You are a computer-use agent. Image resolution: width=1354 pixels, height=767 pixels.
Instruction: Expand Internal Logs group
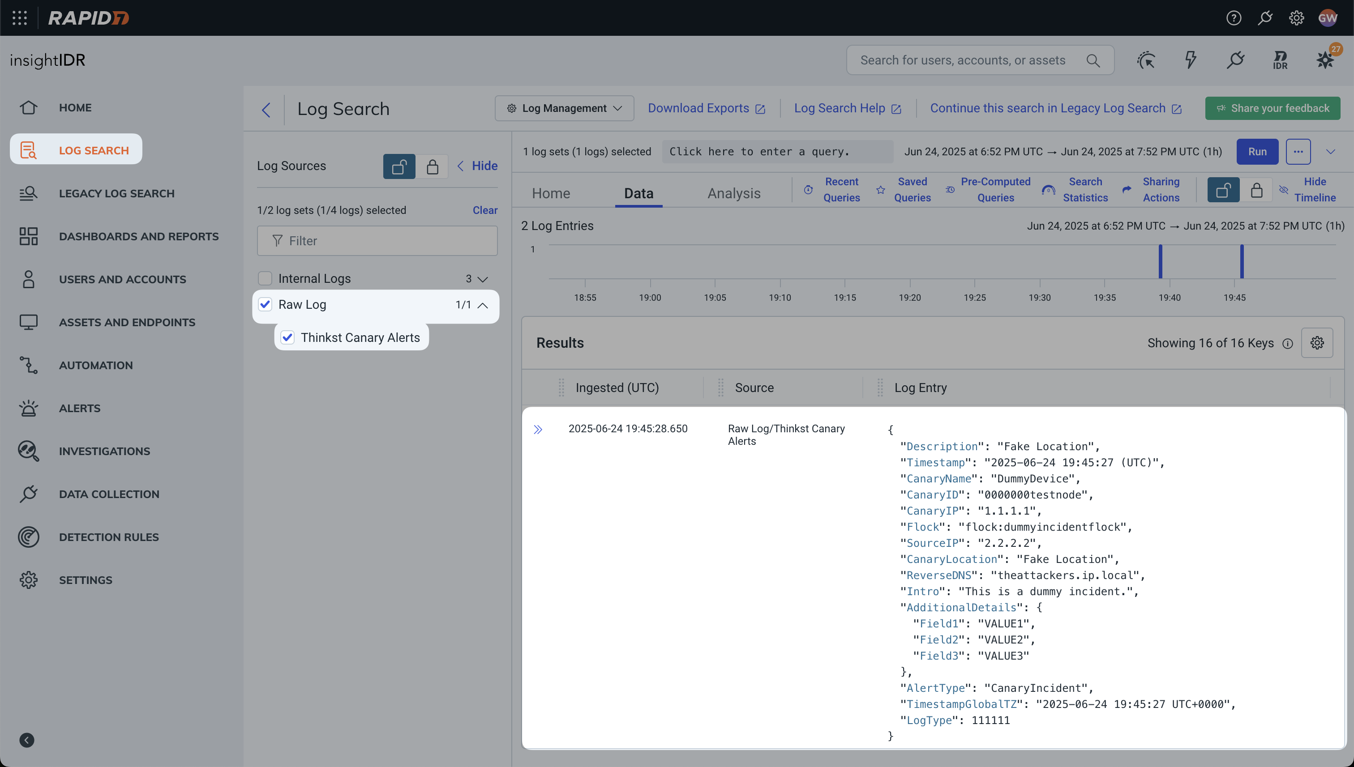(482, 279)
